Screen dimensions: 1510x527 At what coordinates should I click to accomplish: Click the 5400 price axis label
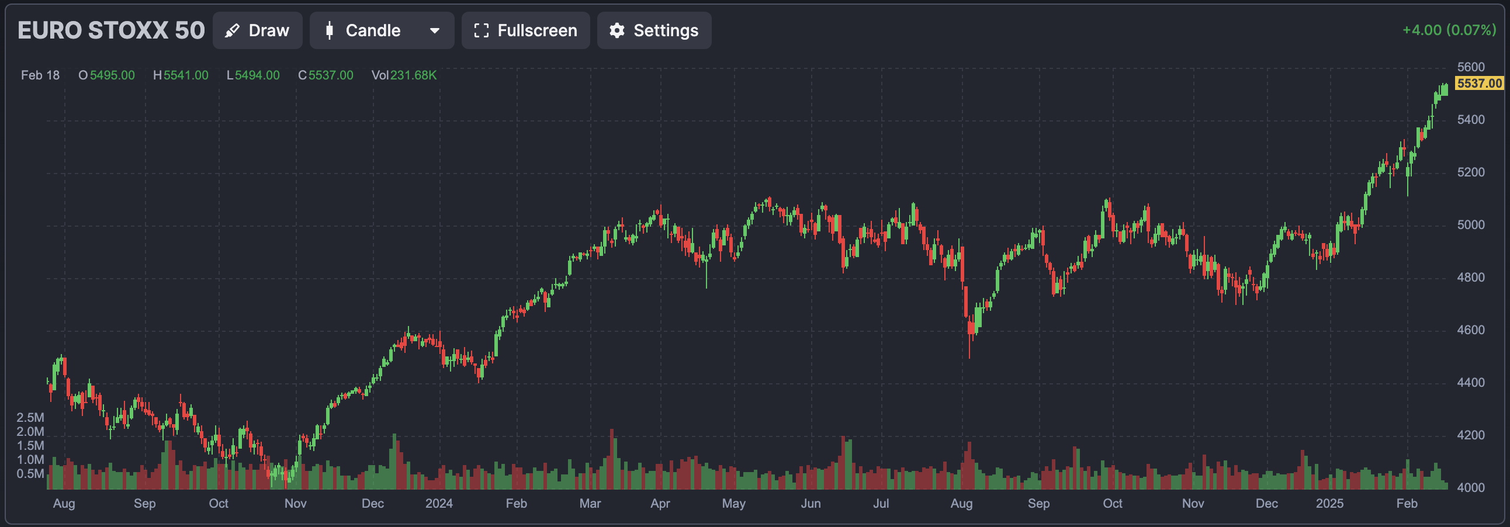pos(1471,120)
